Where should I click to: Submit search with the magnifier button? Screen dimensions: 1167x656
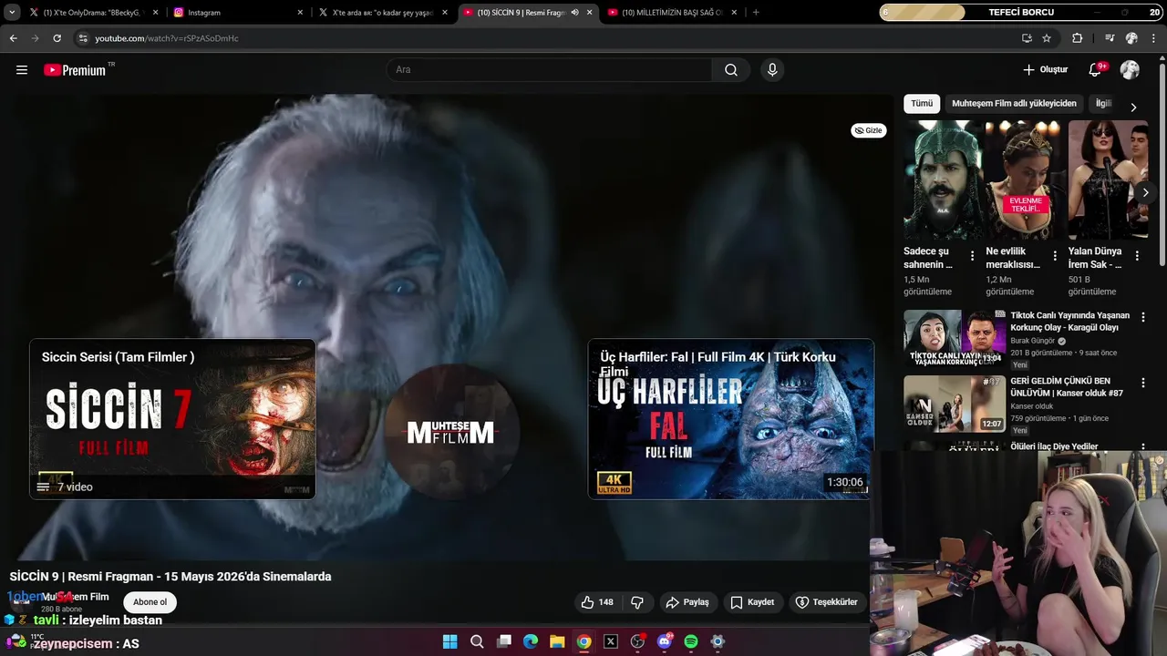click(x=731, y=70)
